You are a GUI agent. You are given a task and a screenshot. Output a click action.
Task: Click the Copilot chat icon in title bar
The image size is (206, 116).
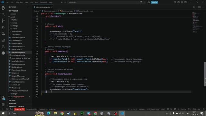[141, 2]
